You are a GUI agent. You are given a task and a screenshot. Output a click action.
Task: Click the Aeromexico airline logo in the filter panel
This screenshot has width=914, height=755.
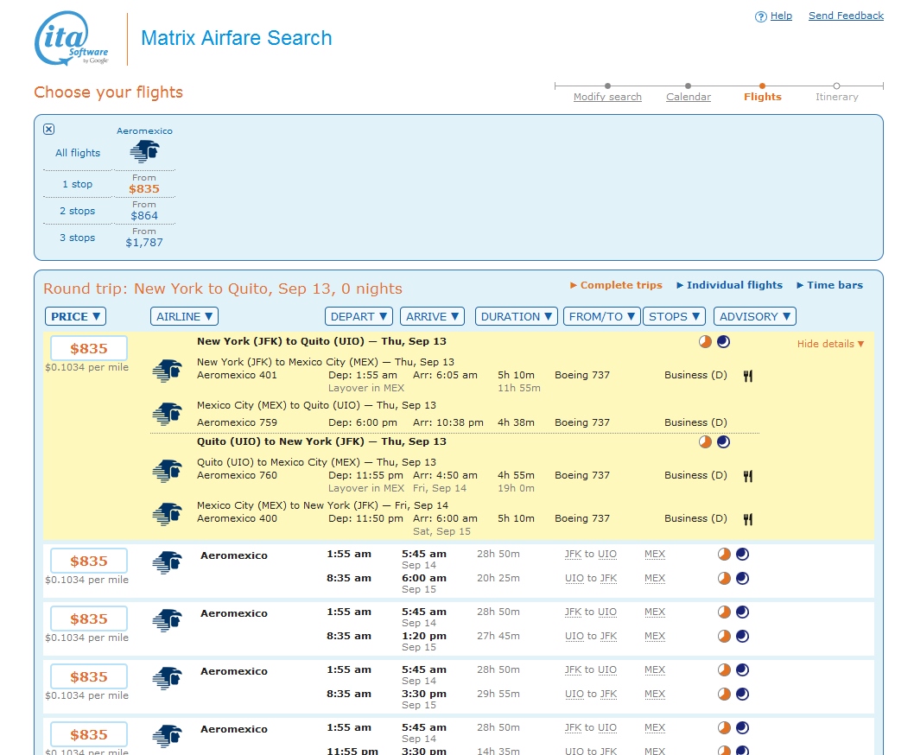pyautogui.click(x=144, y=151)
